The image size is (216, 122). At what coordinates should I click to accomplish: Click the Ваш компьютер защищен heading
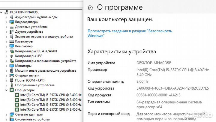tap(120, 19)
